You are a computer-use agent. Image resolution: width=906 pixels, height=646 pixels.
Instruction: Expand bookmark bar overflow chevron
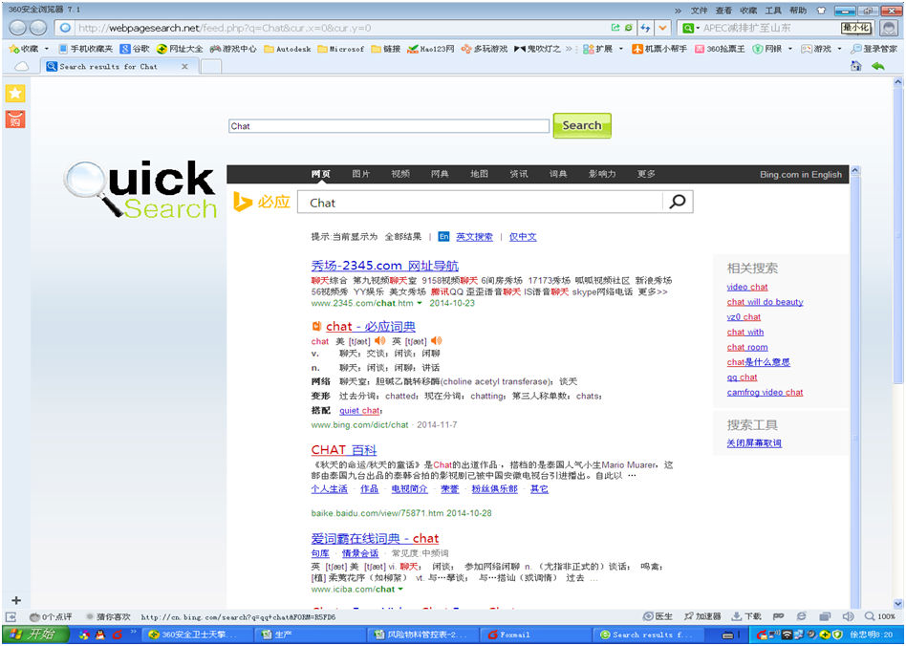pyautogui.click(x=570, y=49)
